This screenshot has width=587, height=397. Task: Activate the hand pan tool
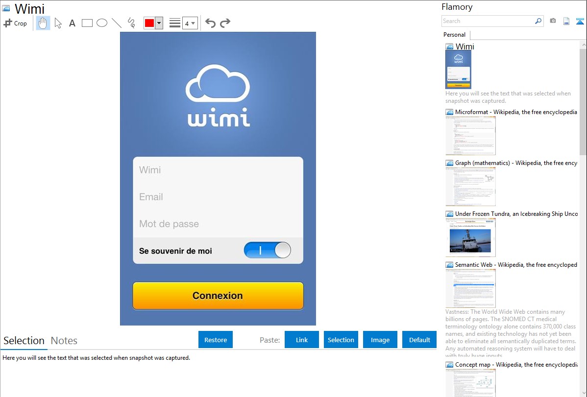click(43, 23)
